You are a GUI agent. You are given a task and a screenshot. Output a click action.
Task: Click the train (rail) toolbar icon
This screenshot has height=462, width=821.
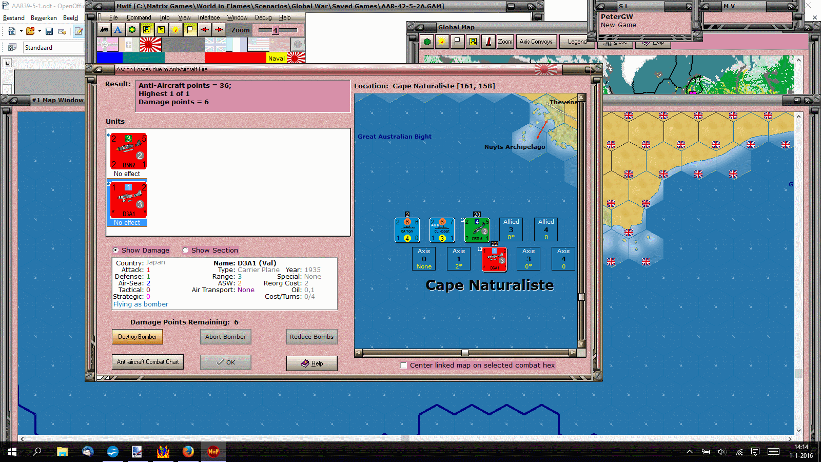[104, 30]
